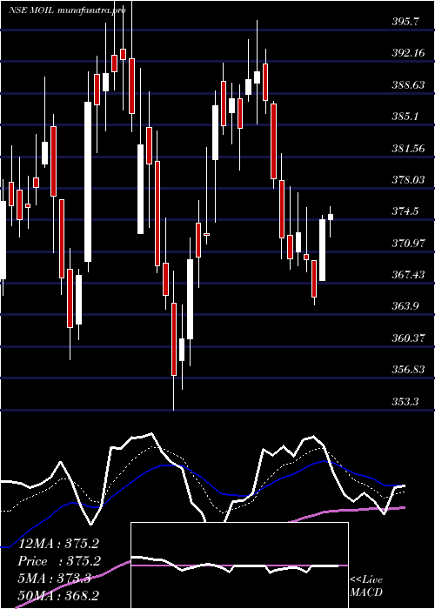The width and height of the screenshot is (435, 609).
Task: Select the 395.7 price axis label
Action: [405, 22]
